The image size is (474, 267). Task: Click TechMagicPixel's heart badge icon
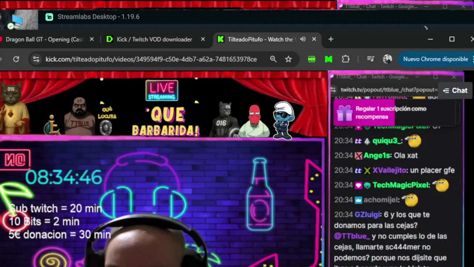358,185
